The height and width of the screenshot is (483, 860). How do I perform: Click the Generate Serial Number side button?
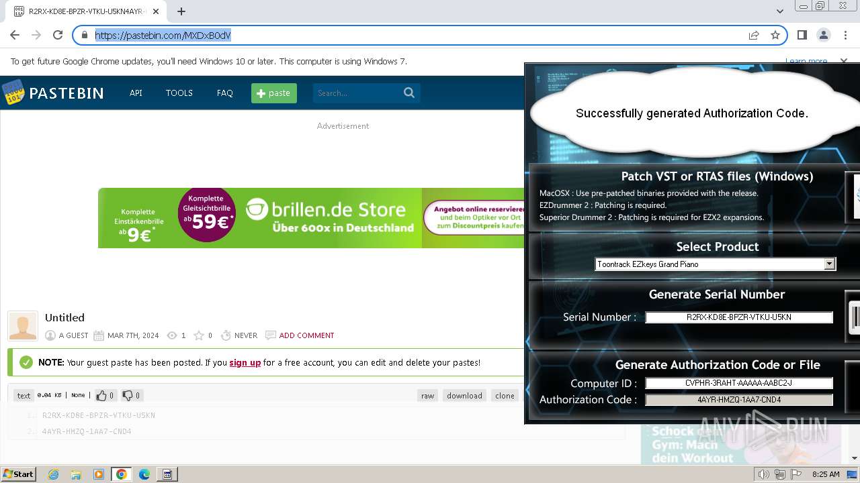click(854, 317)
